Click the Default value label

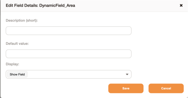(x=17, y=44)
